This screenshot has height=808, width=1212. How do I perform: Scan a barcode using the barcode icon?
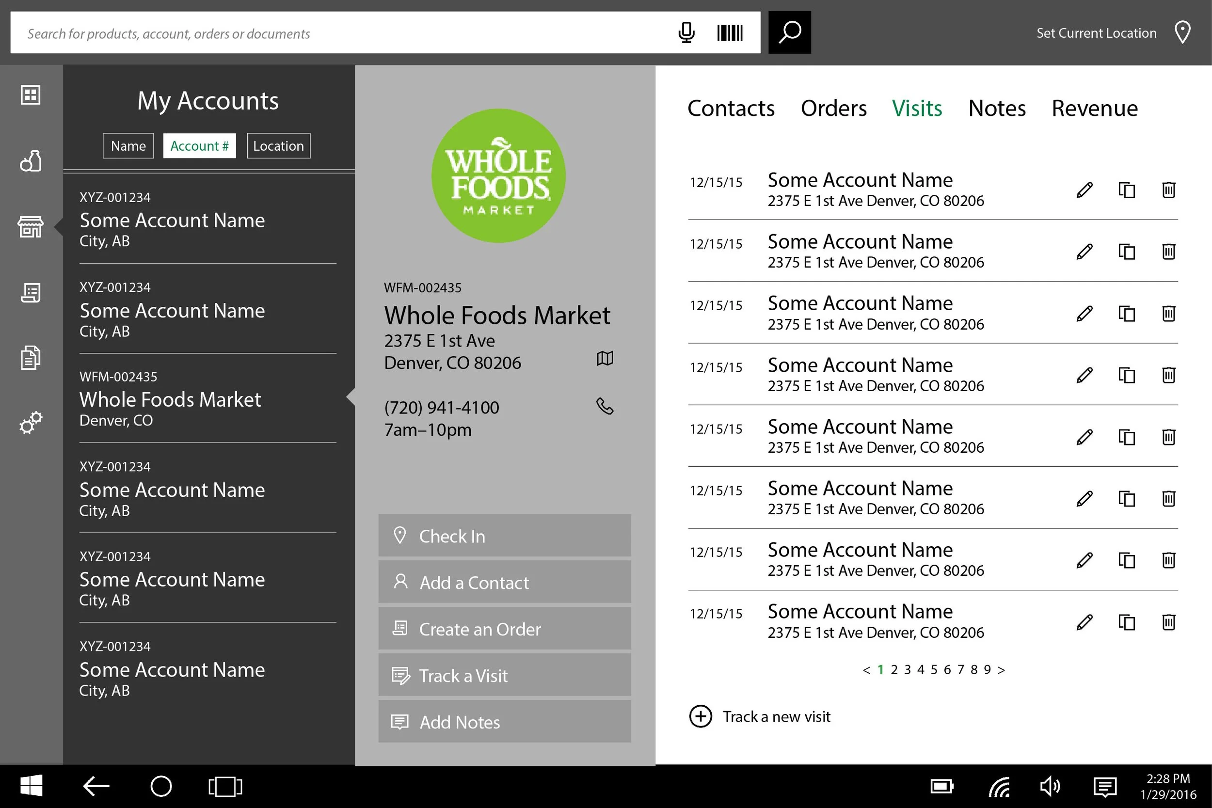tap(730, 32)
